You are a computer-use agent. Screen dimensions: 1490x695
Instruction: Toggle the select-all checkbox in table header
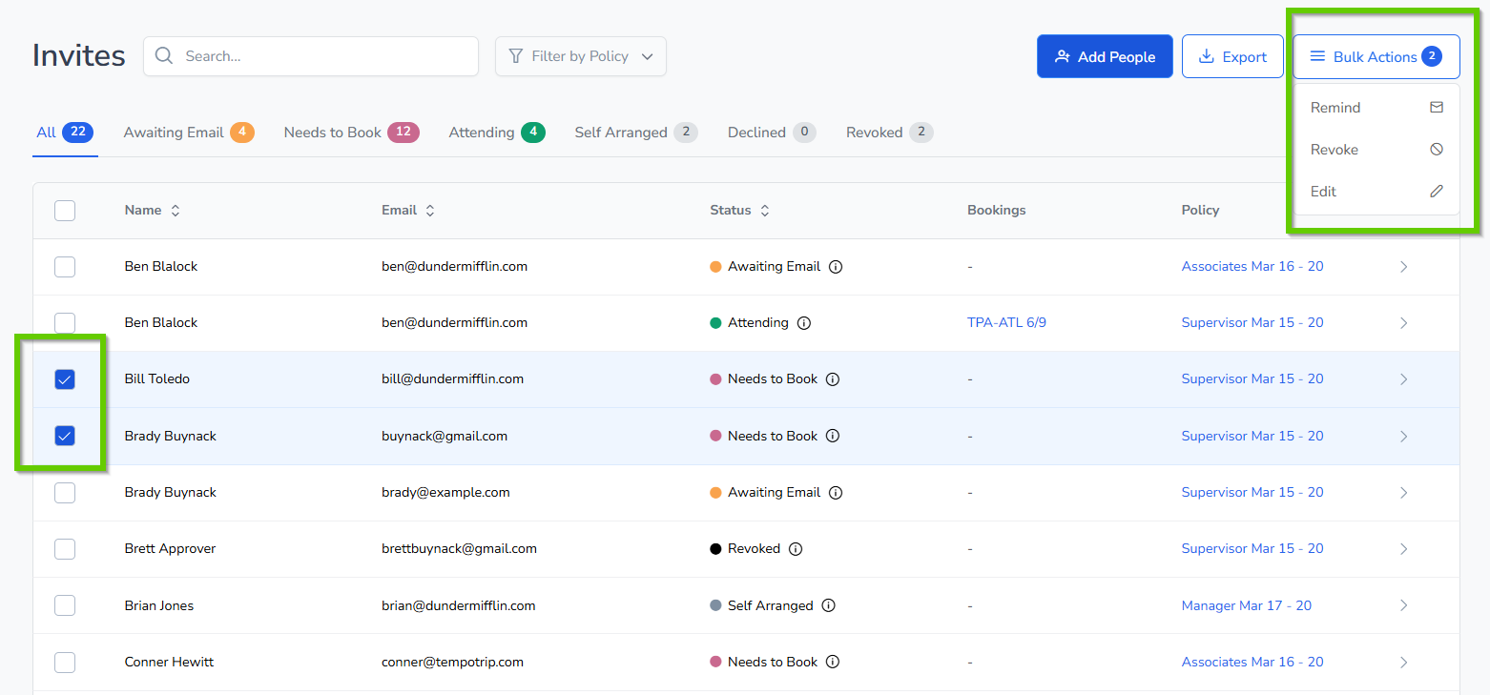coord(65,211)
